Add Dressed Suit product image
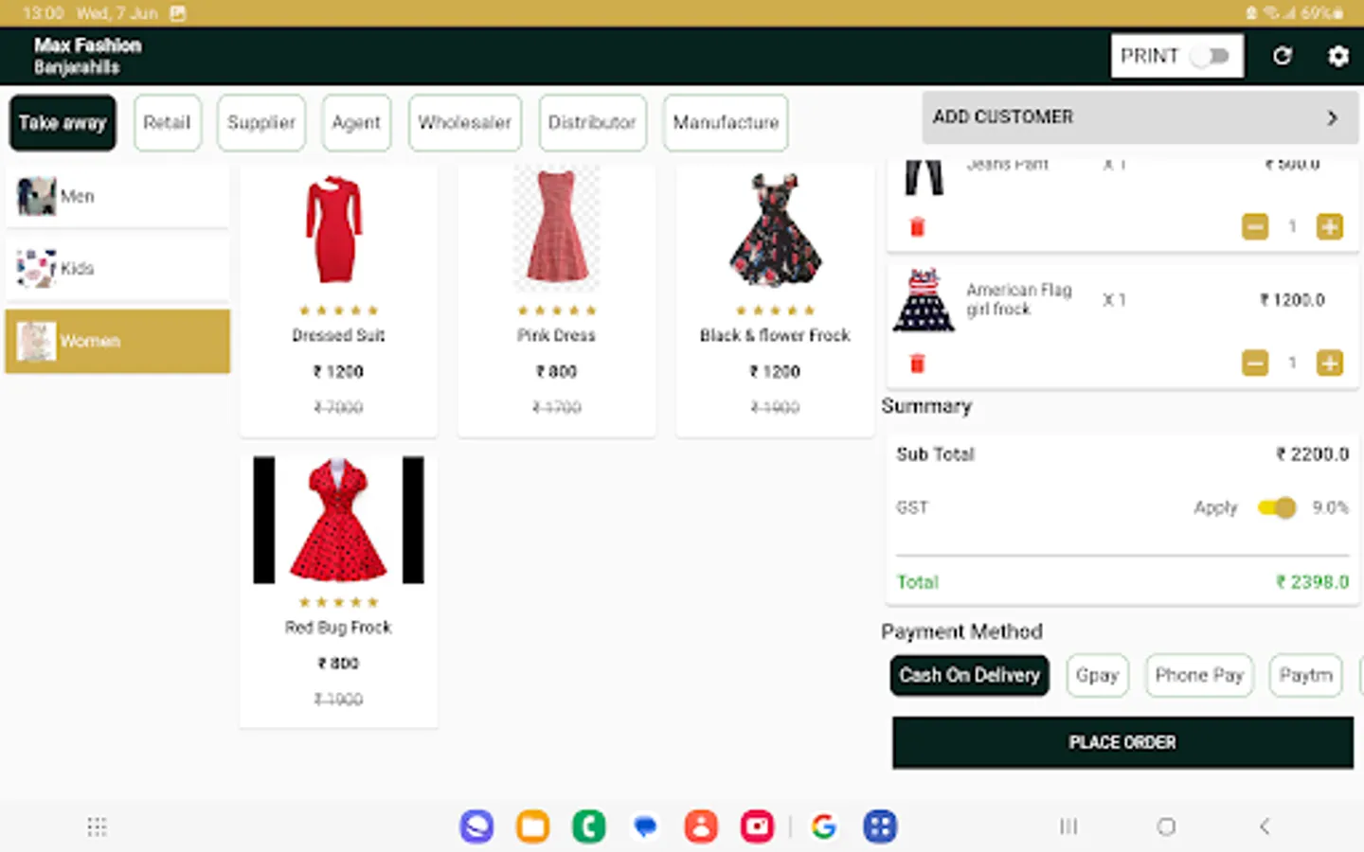This screenshot has height=852, width=1364. [333, 229]
